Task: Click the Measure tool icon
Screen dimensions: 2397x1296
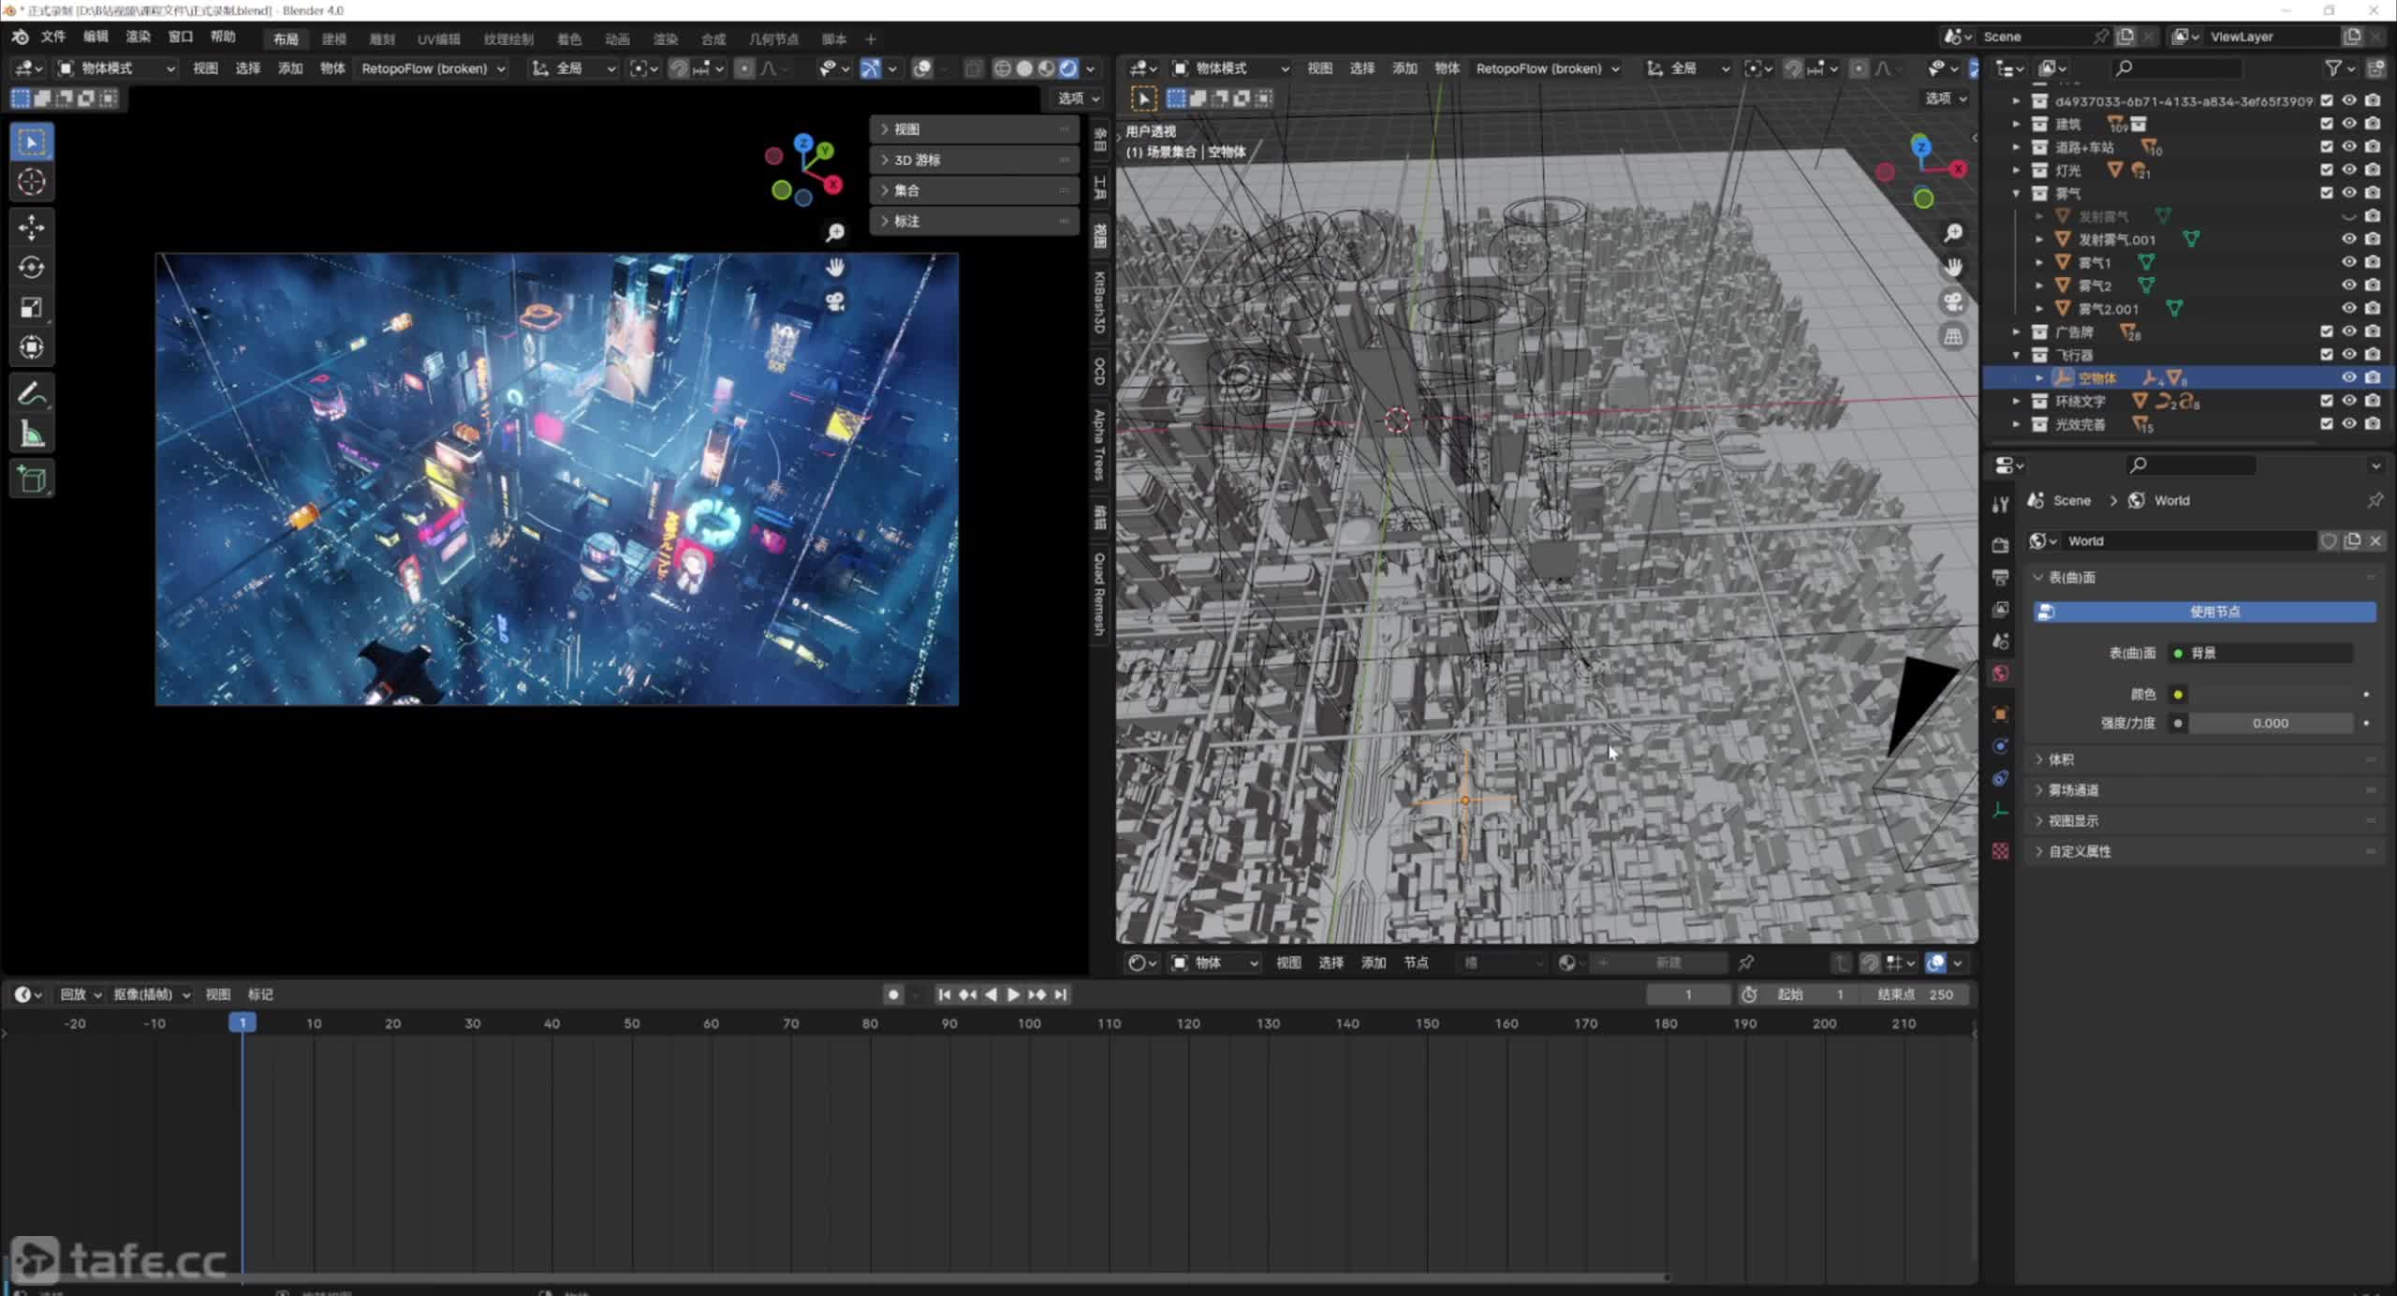Action: click(x=32, y=433)
